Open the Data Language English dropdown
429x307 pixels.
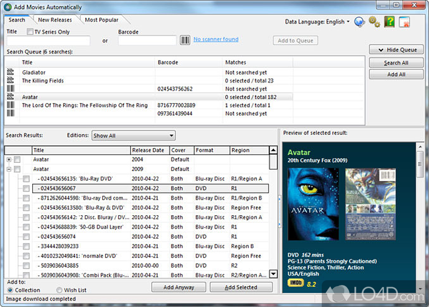[x=317, y=21]
